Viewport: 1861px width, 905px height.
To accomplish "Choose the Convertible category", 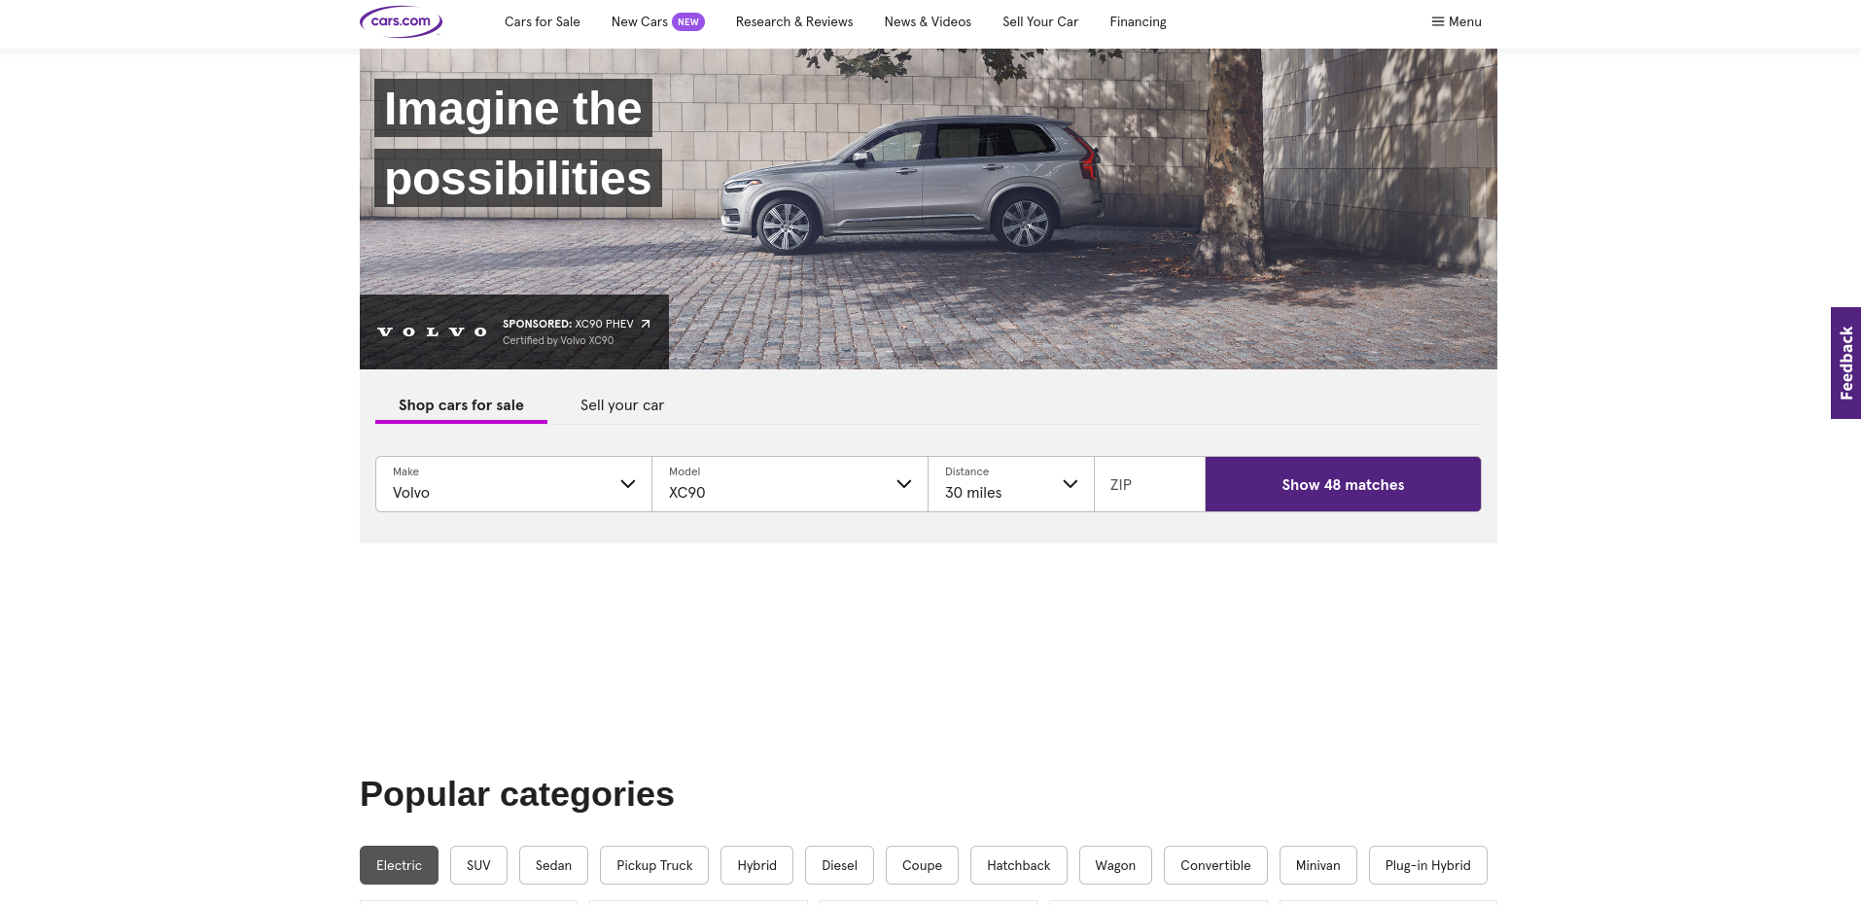I will pyautogui.click(x=1215, y=865).
